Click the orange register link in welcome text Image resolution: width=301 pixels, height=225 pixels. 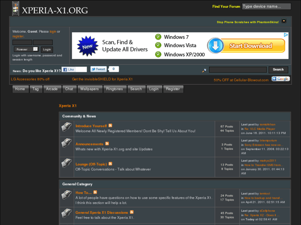[x=18, y=36]
